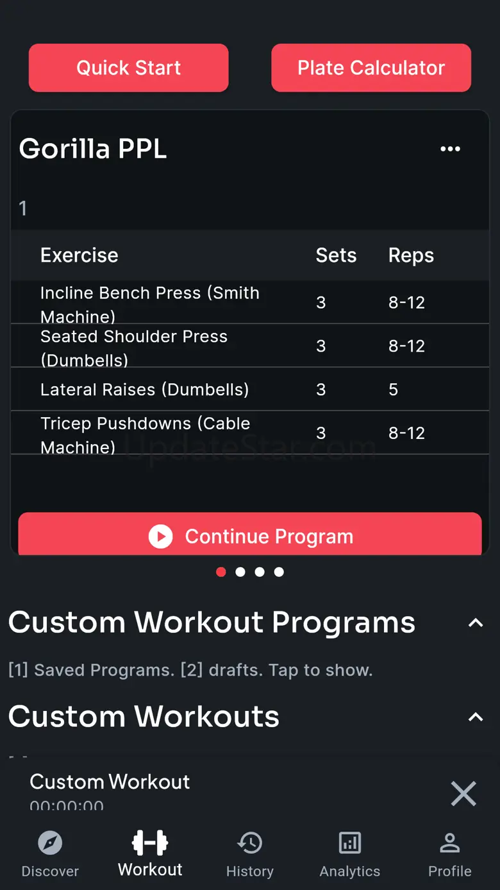
Task: Open Gorilla PPL three-dot options menu
Action: pyautogui.click(x=450, y=149)
